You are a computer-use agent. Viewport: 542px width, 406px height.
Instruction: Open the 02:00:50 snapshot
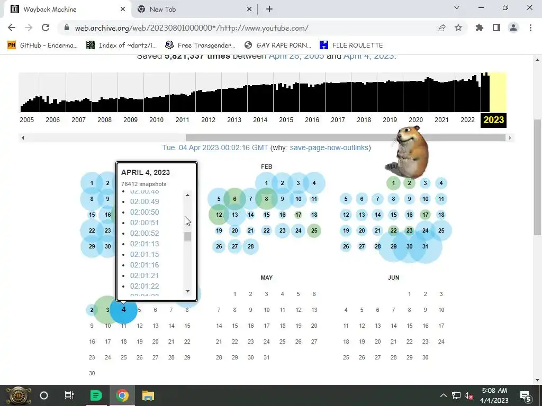(144, 212)
